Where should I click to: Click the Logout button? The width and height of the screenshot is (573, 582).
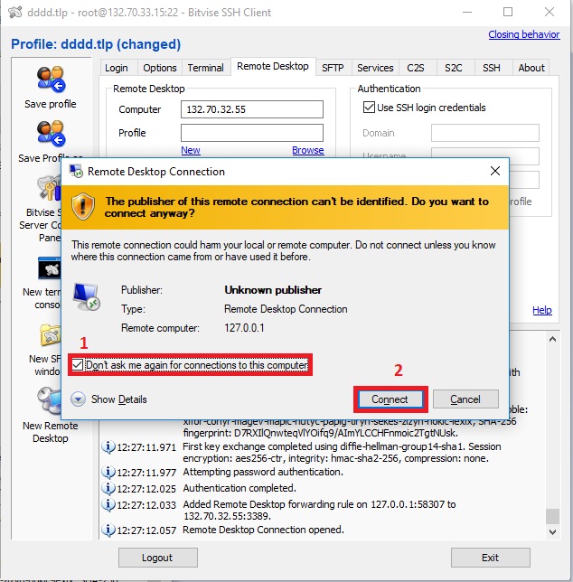(158, 558)
